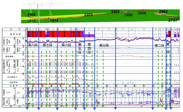The width and height of the screenshot is (183, 112).
Task: Select the 第二段 segment label
Action: coord(159,46)
